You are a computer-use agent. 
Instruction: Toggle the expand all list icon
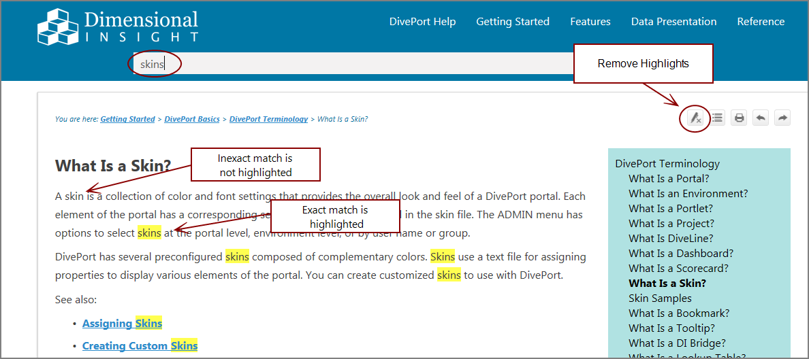click(717, 118)
